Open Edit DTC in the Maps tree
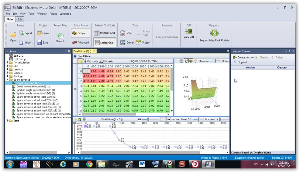300x173 pixels. tap(16, 56)
